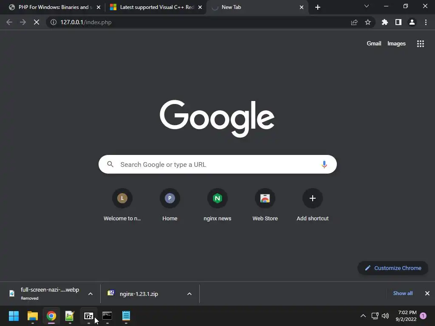435x326 pixels.
Task: Open 7-Zip from the taskbar
Action: [x=88, y=316]
